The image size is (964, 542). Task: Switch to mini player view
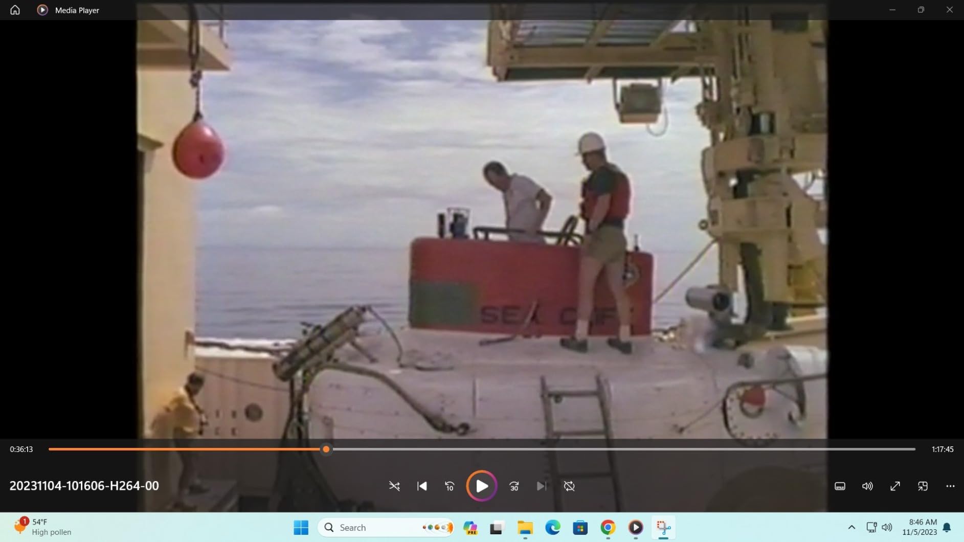[923, 486]
